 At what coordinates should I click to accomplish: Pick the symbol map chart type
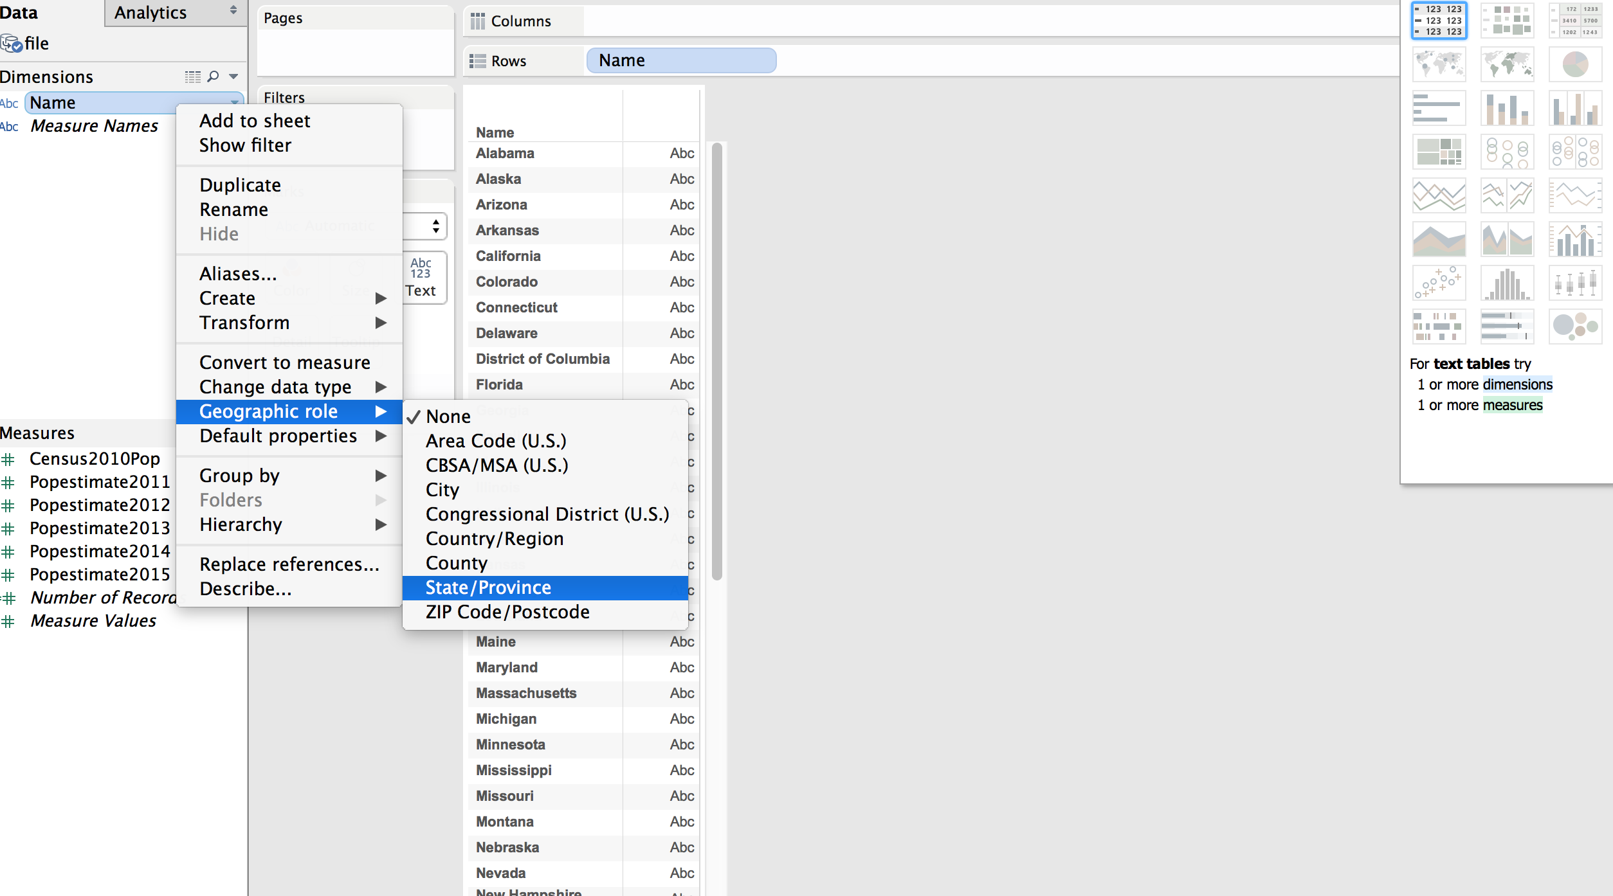point(1439,64)
